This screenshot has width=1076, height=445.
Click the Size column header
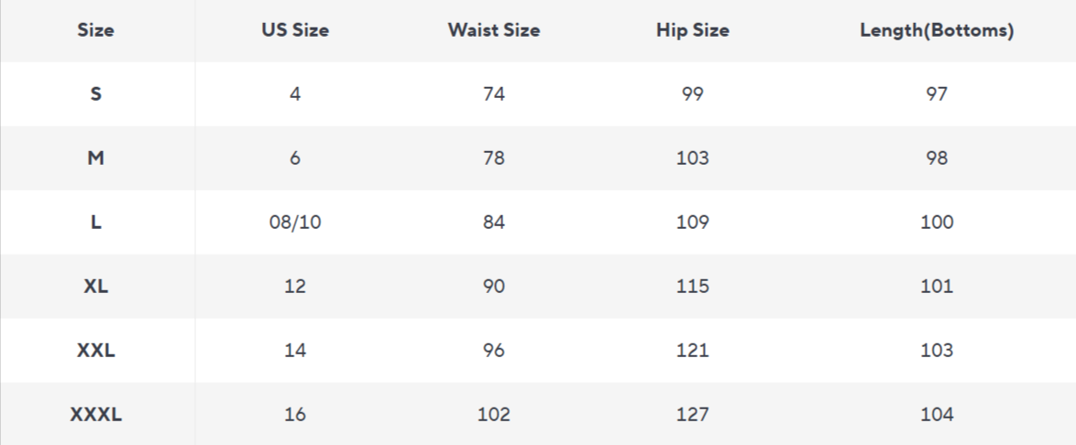pyautogui.click(x=96, y=30)
